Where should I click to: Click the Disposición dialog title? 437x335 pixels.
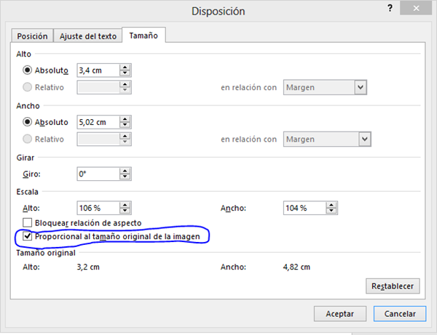point(219,11)
